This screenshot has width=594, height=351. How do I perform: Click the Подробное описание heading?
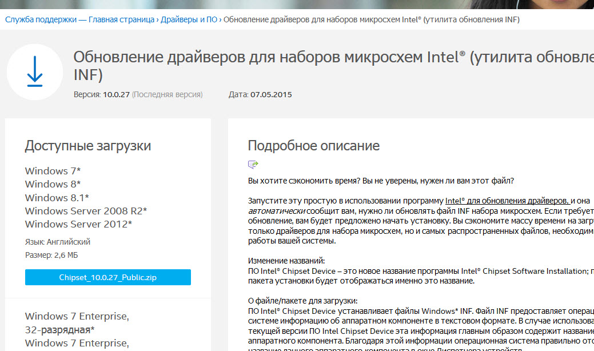pos(313,146)
